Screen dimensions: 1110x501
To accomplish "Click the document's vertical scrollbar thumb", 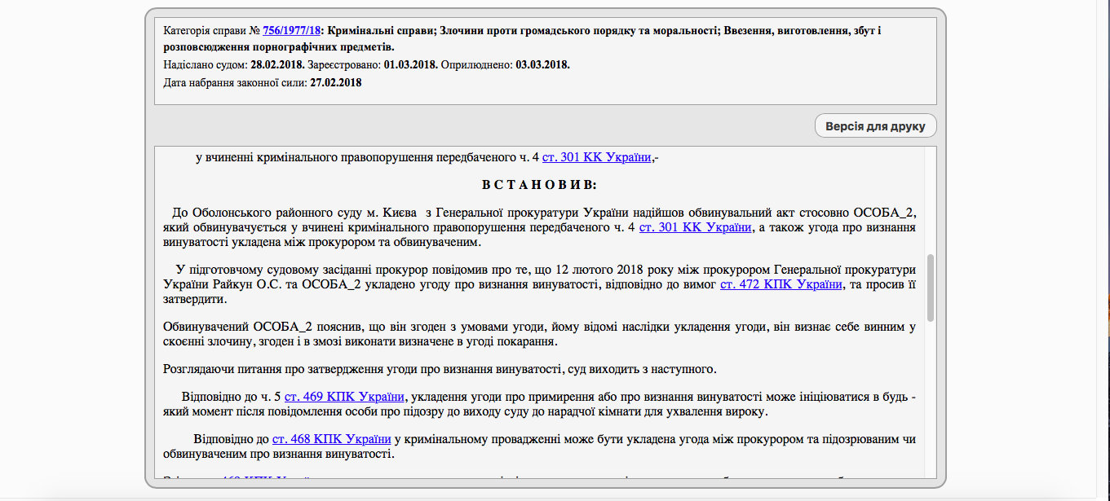I will (x=930, y=288).
